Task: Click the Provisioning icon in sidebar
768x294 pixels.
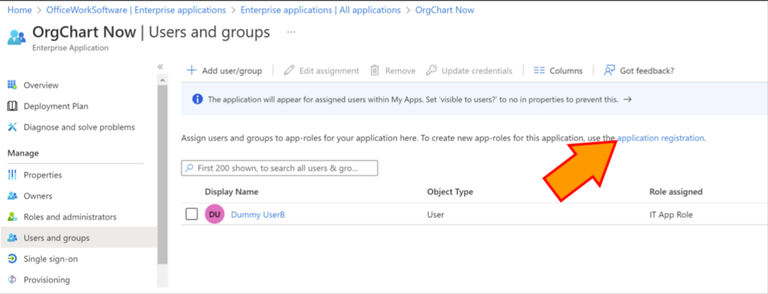Action: coord(12,279)
